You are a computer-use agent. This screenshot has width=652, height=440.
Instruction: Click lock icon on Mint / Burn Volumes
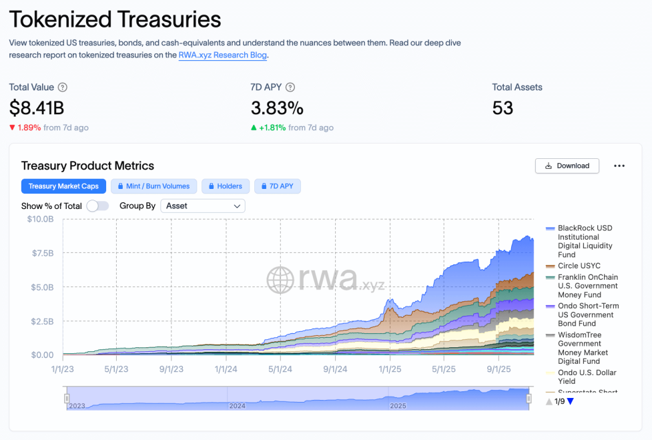coord(121,186)
